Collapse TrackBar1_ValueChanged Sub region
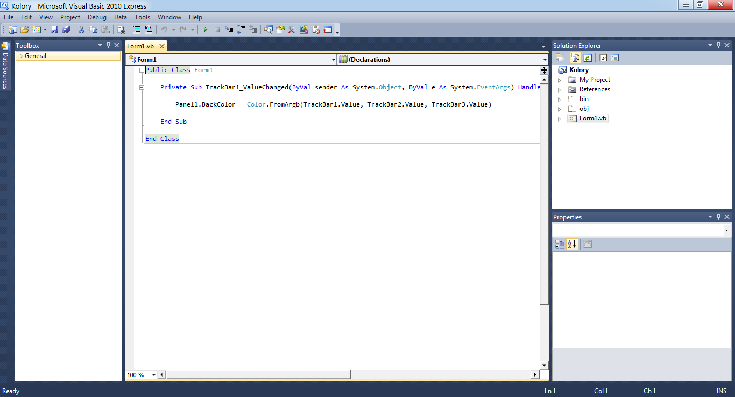Screen dimensions: 735x397 142,87
